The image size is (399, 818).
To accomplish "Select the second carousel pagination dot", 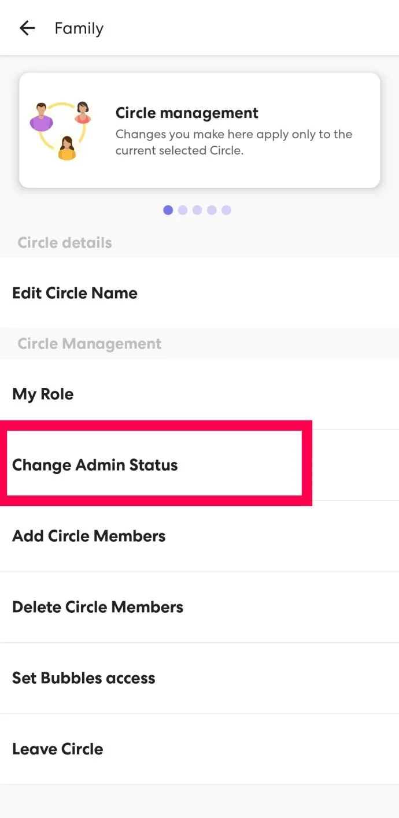I will click(183, 210).
